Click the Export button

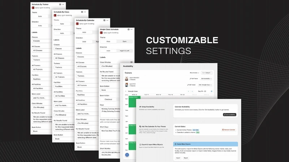pos(186,158)
